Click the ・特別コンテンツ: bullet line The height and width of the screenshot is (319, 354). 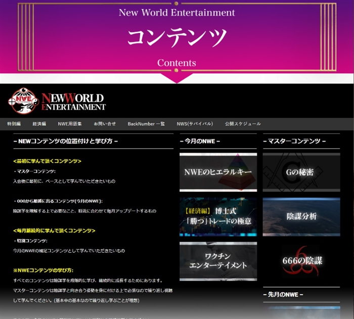pos(30,241)
